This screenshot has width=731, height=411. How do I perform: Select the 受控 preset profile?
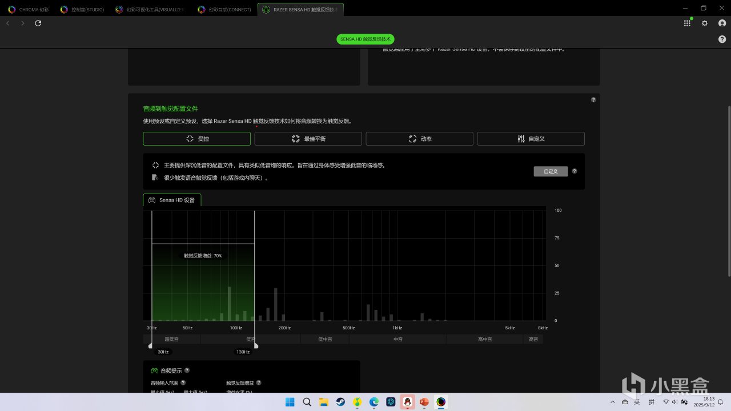point(197,139)
